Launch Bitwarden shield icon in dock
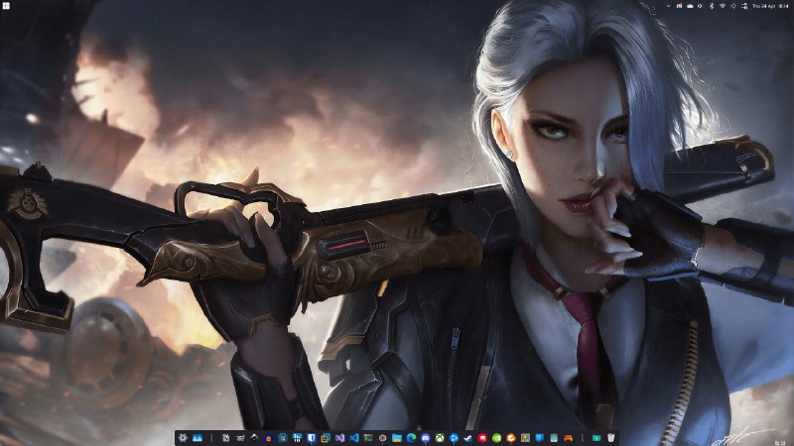 point(312,438)
